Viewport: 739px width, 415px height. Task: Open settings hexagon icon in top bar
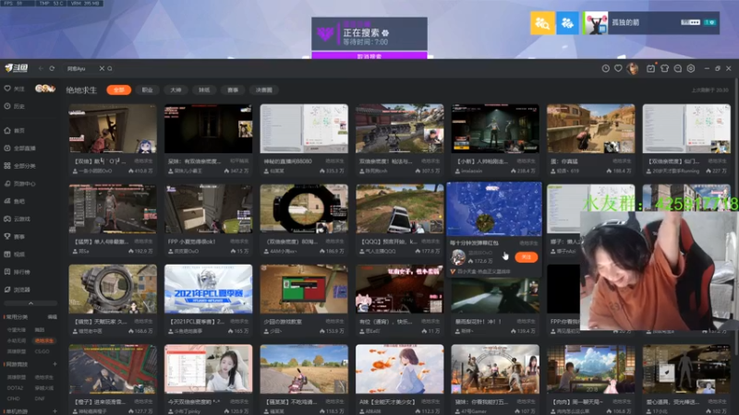tap(691, 68)
